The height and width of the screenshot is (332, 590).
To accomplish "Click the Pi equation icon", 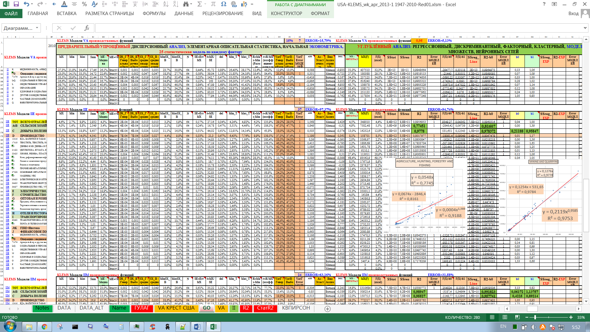I will [x=213, y=4].
